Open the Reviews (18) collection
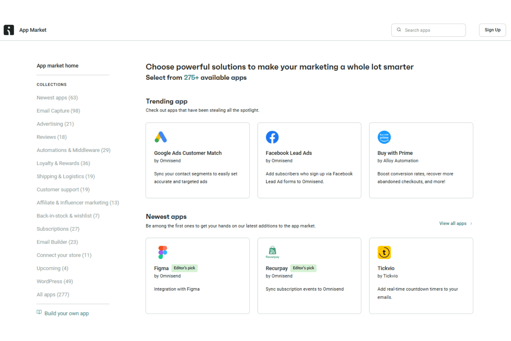Image resolution: width=511 pixels, height=341 pixels. point(52,137)
